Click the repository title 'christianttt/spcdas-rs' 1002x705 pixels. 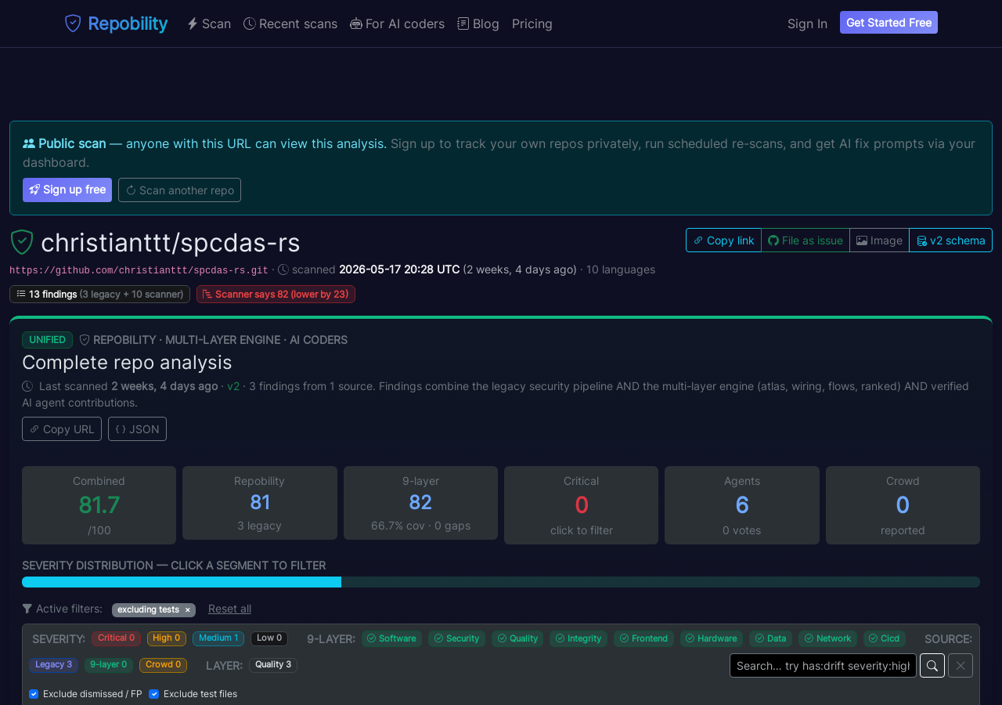[x=171, y=243]
